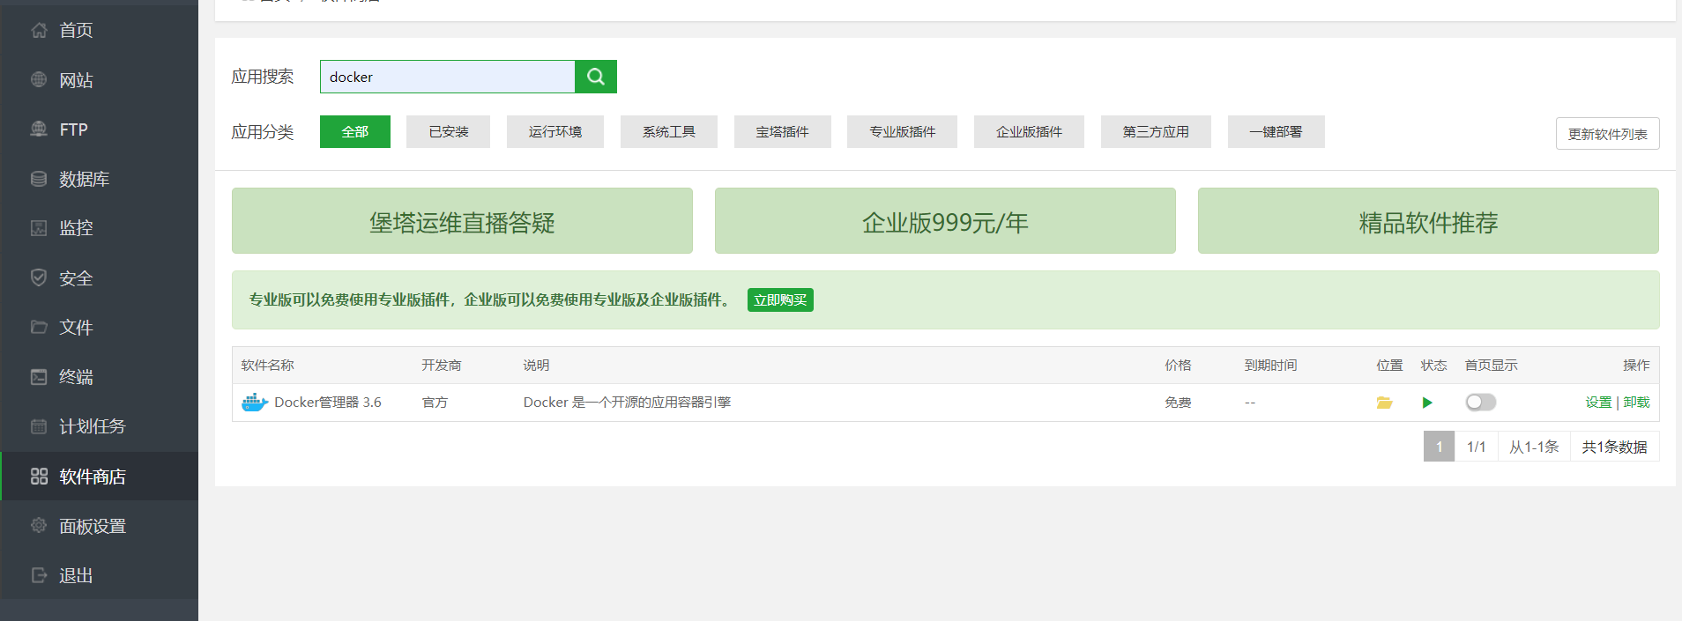Select the 系统工具 category tab
The height and width of the screenshot is (621, 1682).
669,132
